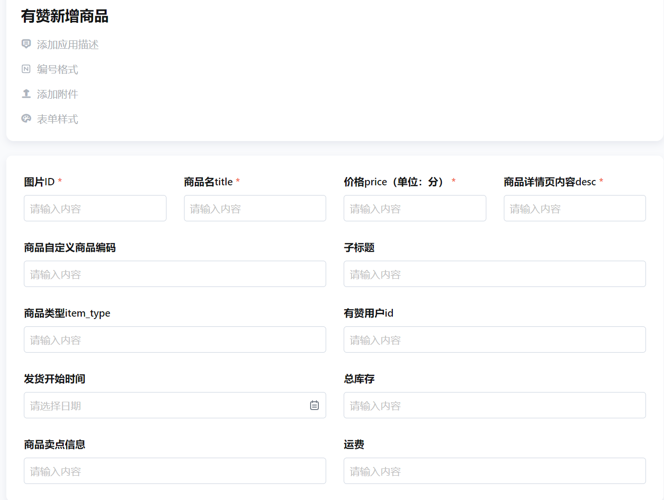Click the 图片ID field label
This screenshot has width=664, height=500.
39,182
